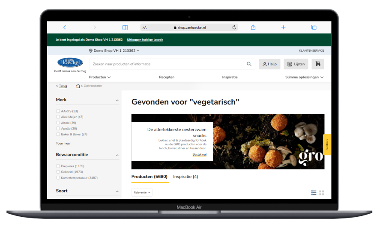Collapse the Merk filter section
Screen dimensions: 383x227
coord(117,100)
